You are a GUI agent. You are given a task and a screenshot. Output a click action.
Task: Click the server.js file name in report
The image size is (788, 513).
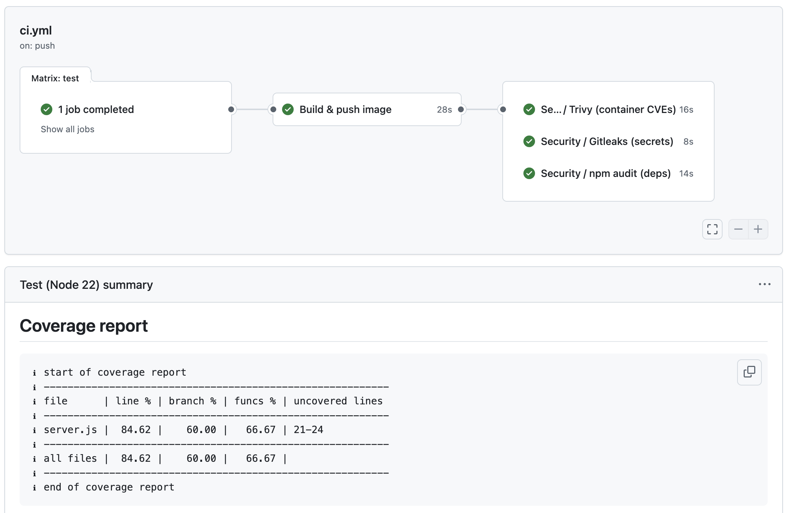(x=70, y=430)
